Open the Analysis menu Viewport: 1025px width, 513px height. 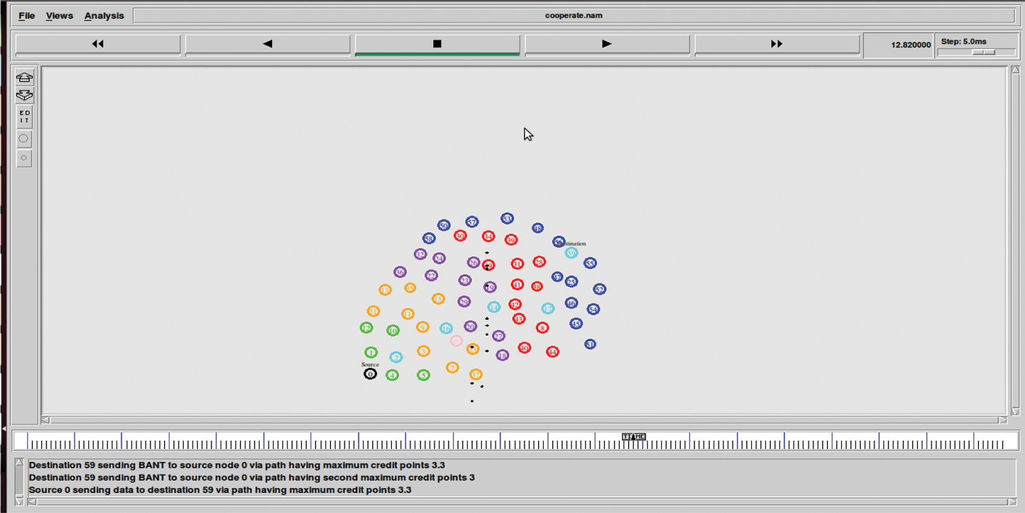[104, 16]
